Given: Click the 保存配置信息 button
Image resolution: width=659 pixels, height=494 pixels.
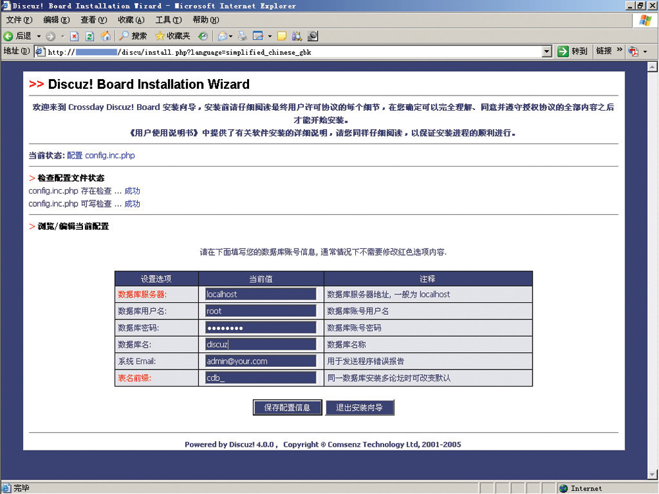Looking at the screenshot, I should [287, 408].
